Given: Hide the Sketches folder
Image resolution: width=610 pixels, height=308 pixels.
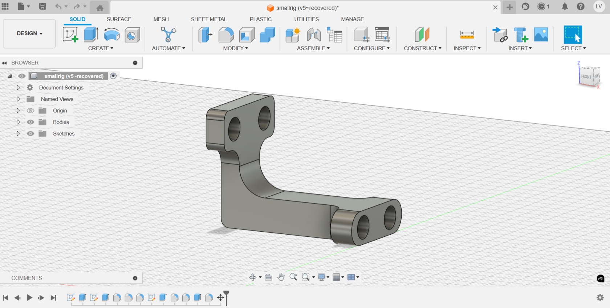Looking at the screenshot, I should pyautogui.click(x=30, y=134).
